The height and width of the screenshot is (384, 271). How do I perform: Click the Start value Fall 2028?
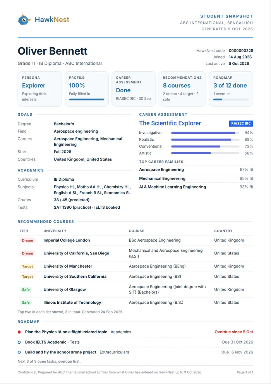63,152
